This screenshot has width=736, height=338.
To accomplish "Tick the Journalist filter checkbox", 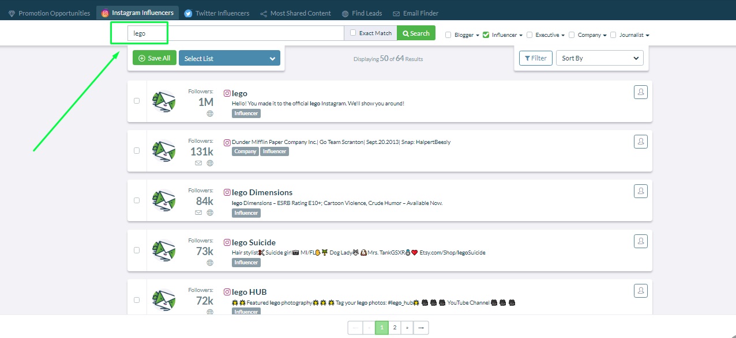I will (x=613, y=35).
